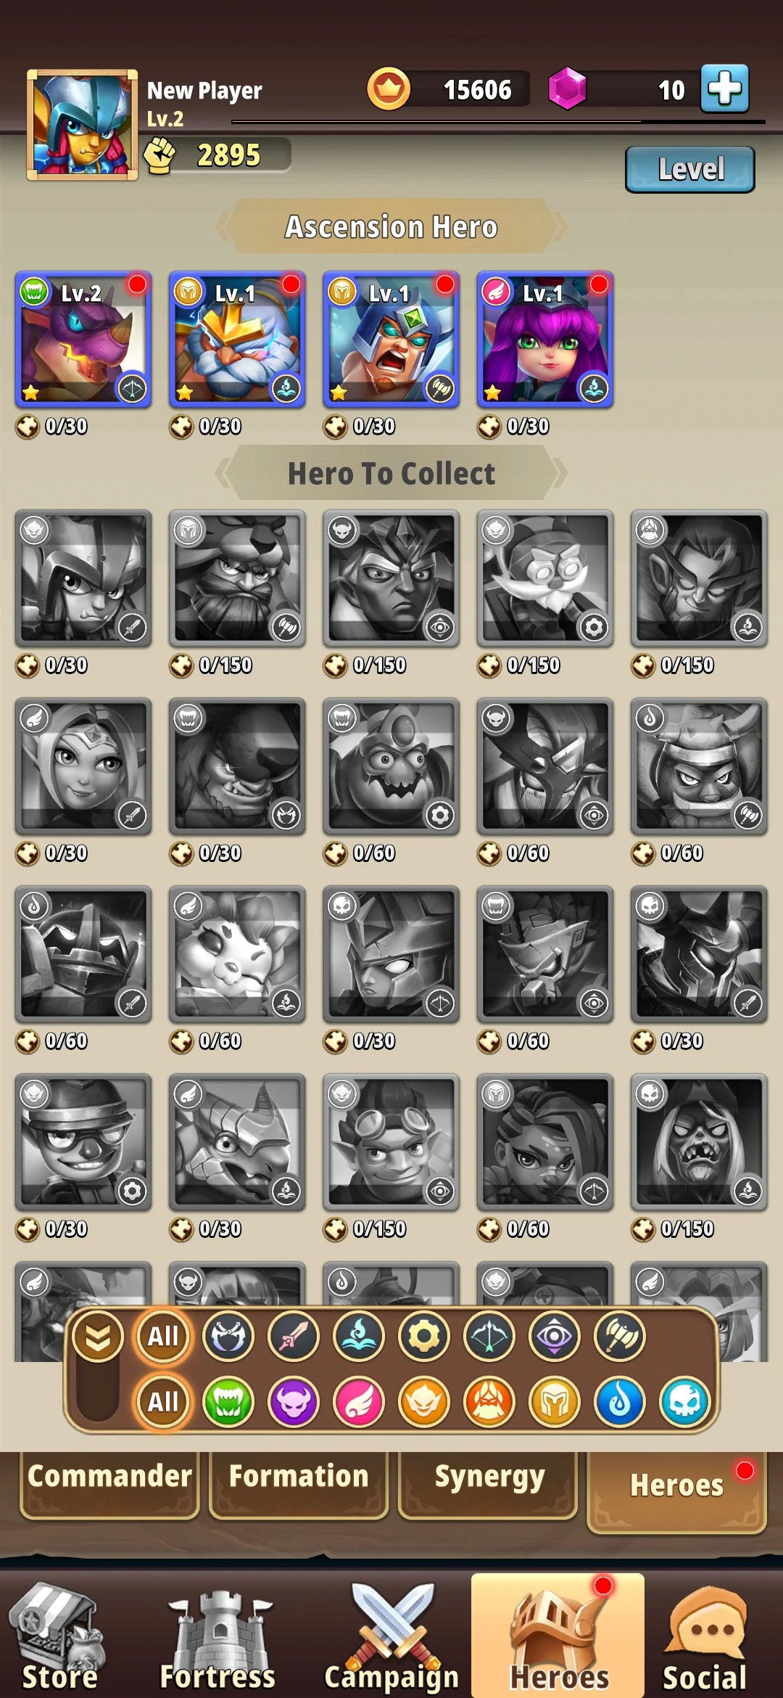Collapse the filter bar with double chevron
This screenshot has height=1698, width=783.
click(x=97, y=1337)
